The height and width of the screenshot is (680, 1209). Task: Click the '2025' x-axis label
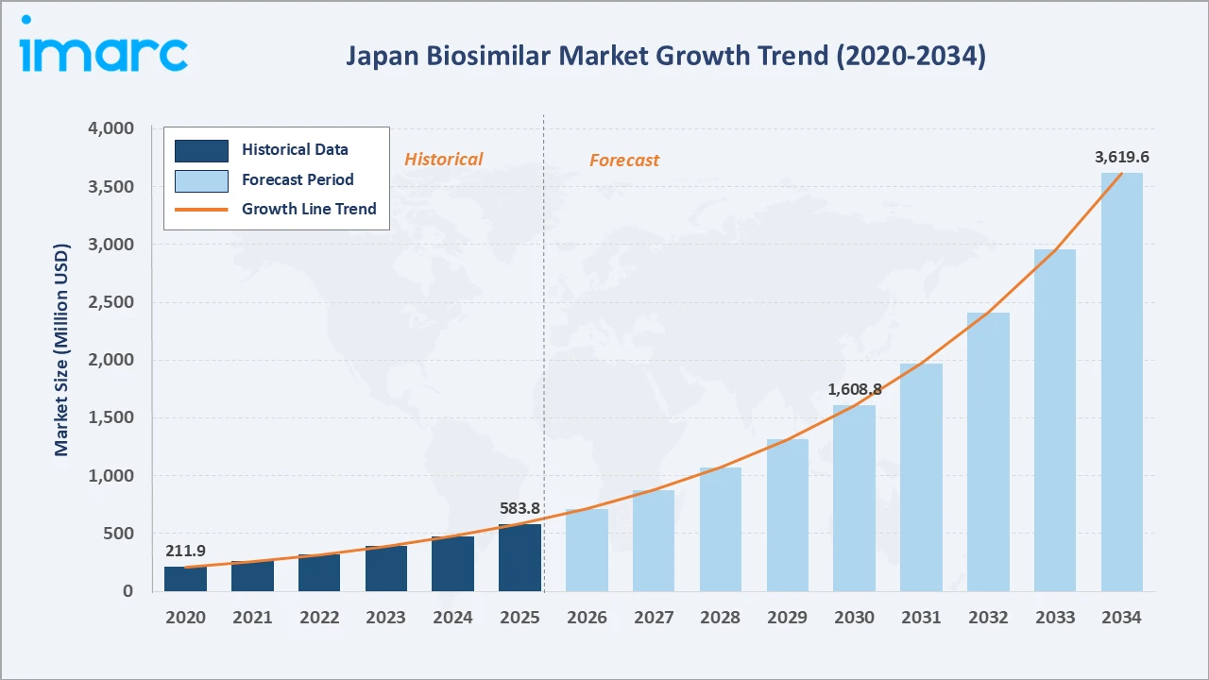coord(519,618)
